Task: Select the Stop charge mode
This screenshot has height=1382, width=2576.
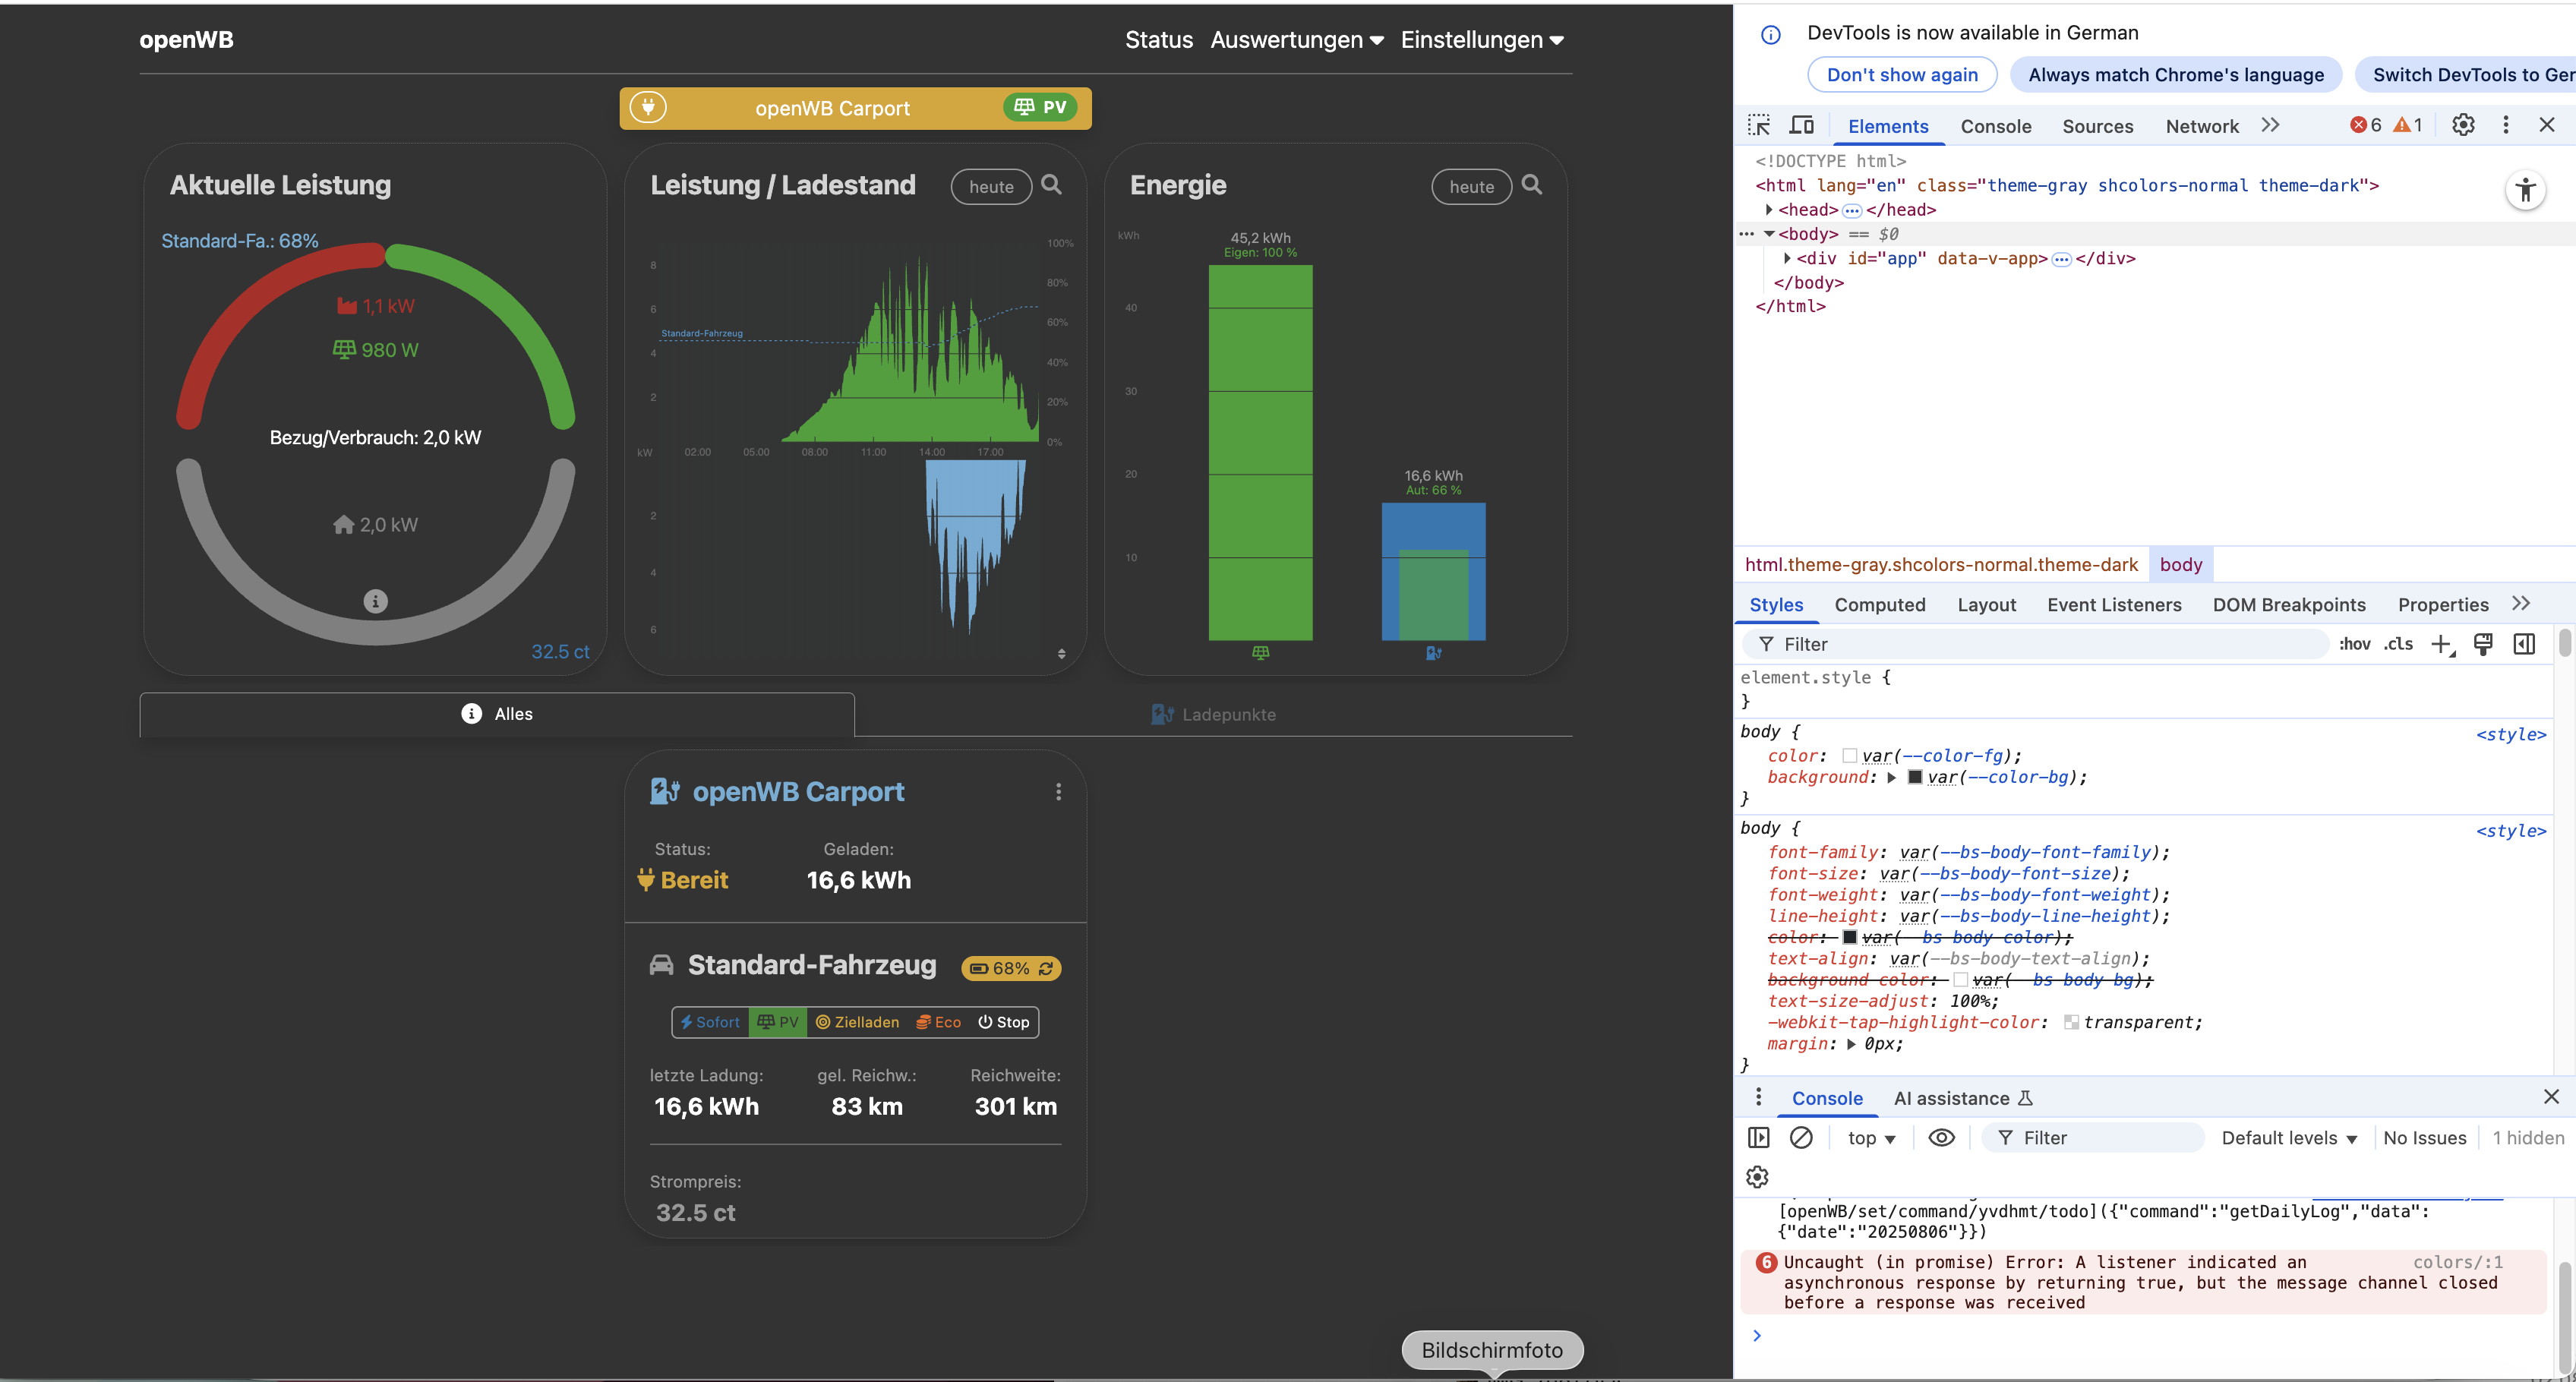Action: pyautogui.click(x=1004, y=1022)
